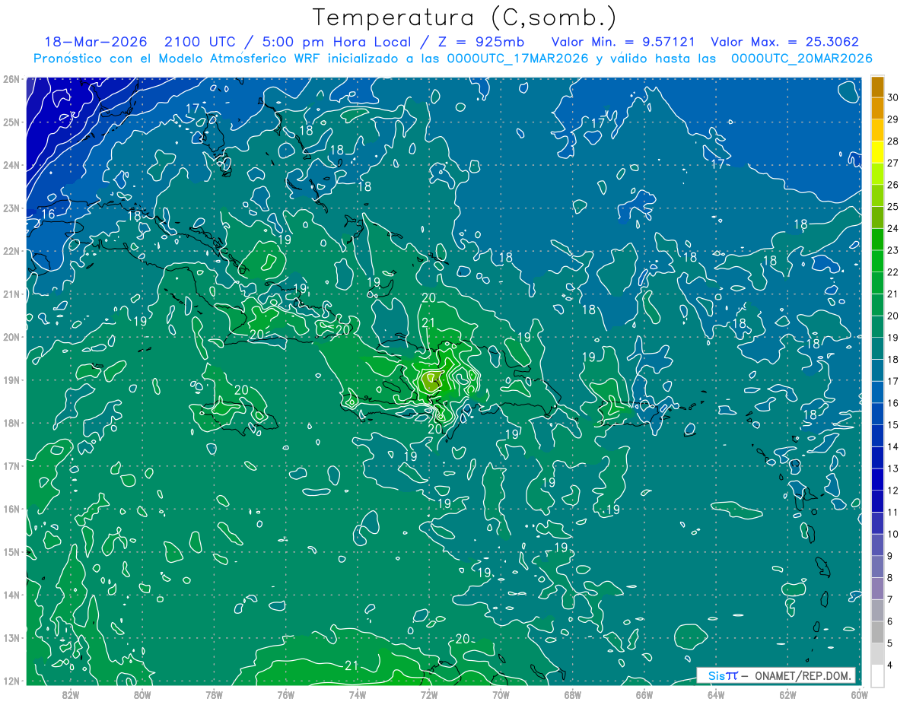Click the 82W longitude axis label
The width and height of the screenshot is (913, 705).
71,694
